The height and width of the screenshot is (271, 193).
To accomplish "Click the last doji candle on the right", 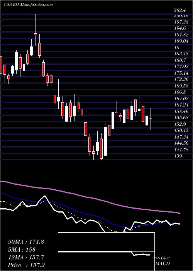I will pyautogui.click(x=151, y=119).
